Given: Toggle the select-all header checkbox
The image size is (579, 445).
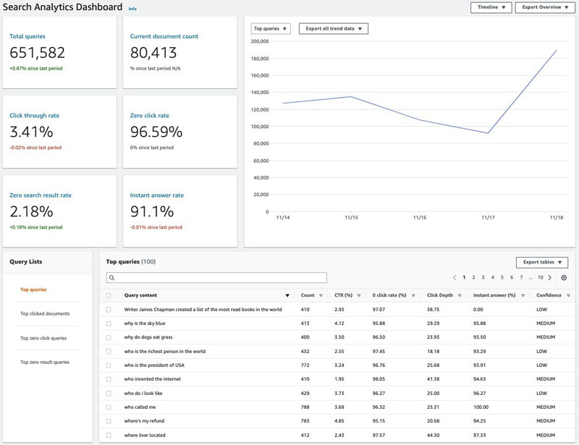Looking at the screenshot, I should [109, 296].
